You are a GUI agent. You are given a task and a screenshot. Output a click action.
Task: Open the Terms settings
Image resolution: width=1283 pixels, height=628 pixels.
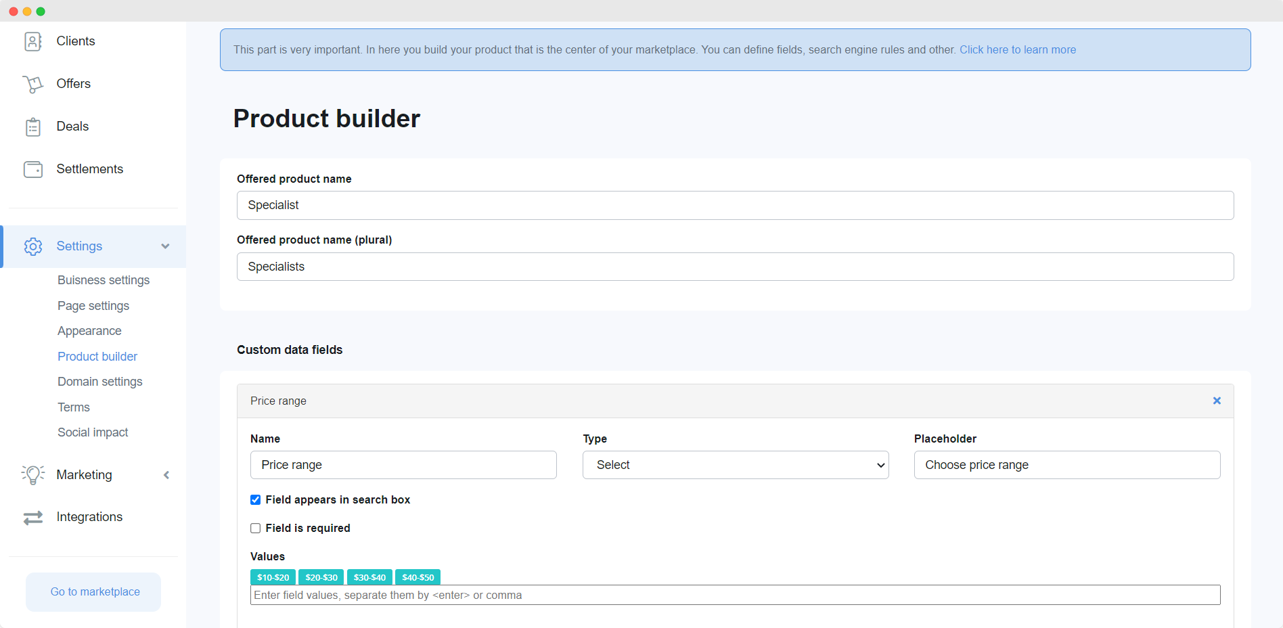[x=74, y=407]
